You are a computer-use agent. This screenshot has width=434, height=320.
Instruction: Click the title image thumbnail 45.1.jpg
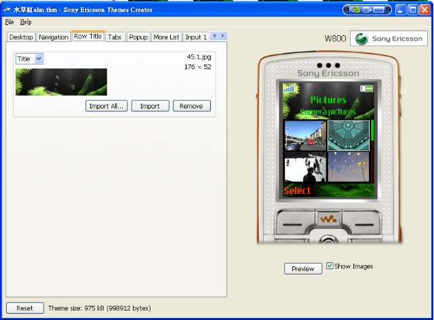(x=61, y=82)
